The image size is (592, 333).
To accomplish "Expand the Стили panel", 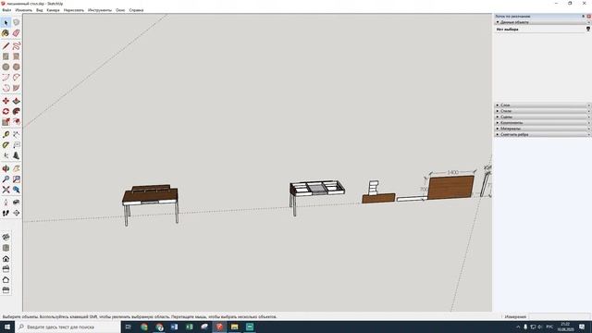I will [542, 111].
